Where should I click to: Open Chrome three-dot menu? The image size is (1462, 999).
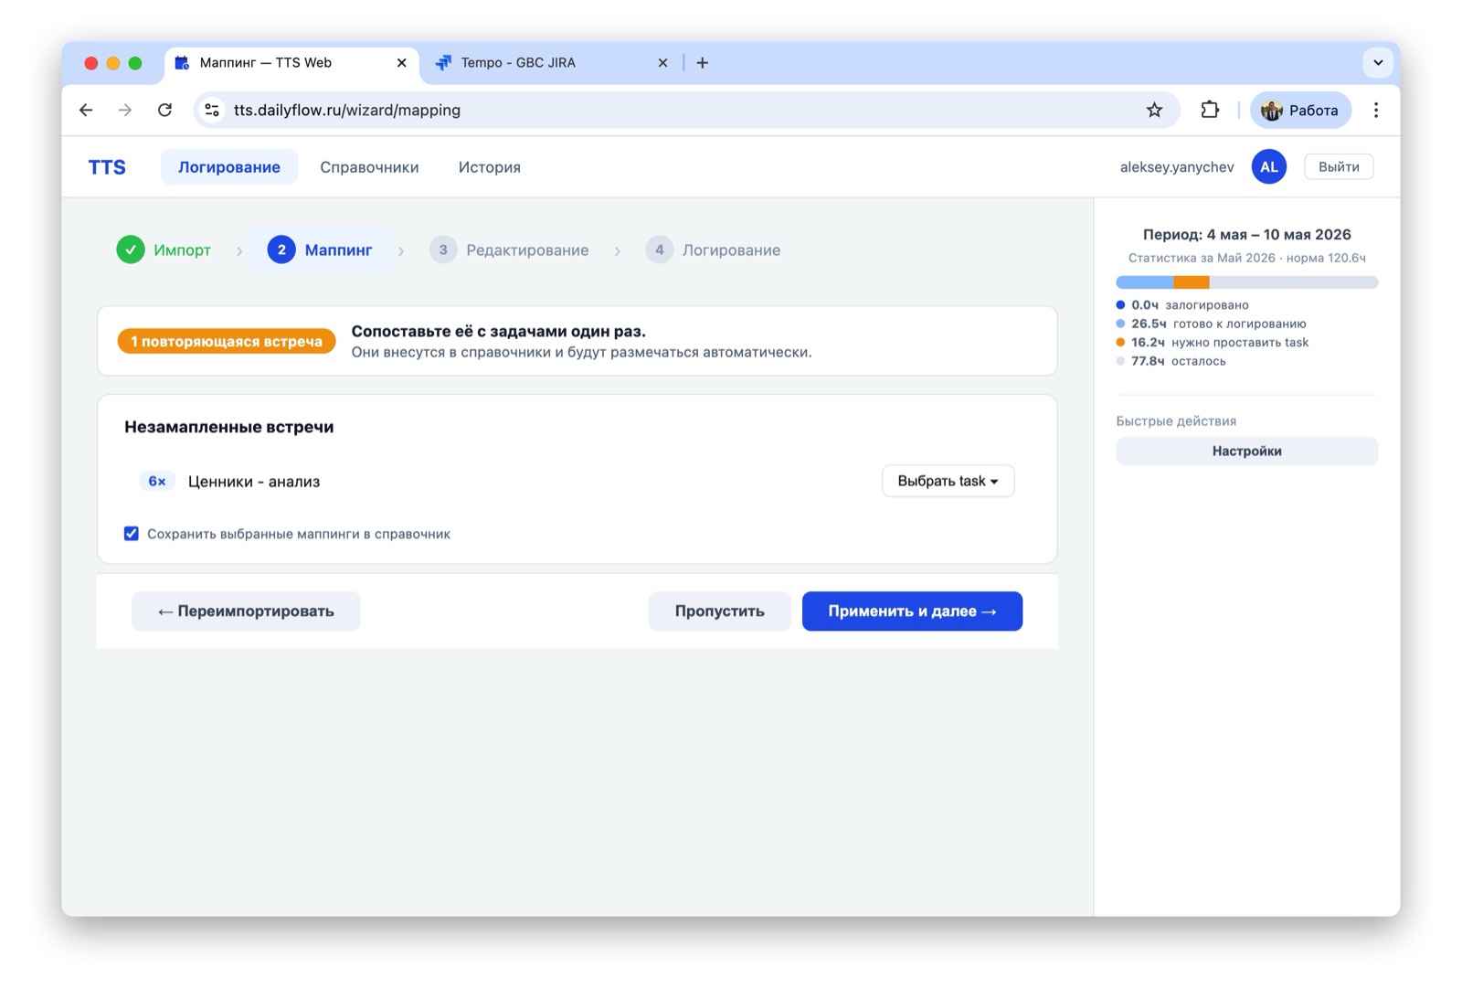[1375, 110]
